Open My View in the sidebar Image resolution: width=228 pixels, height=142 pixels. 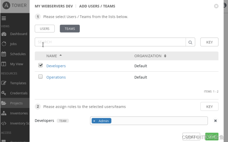click(17, 64)
